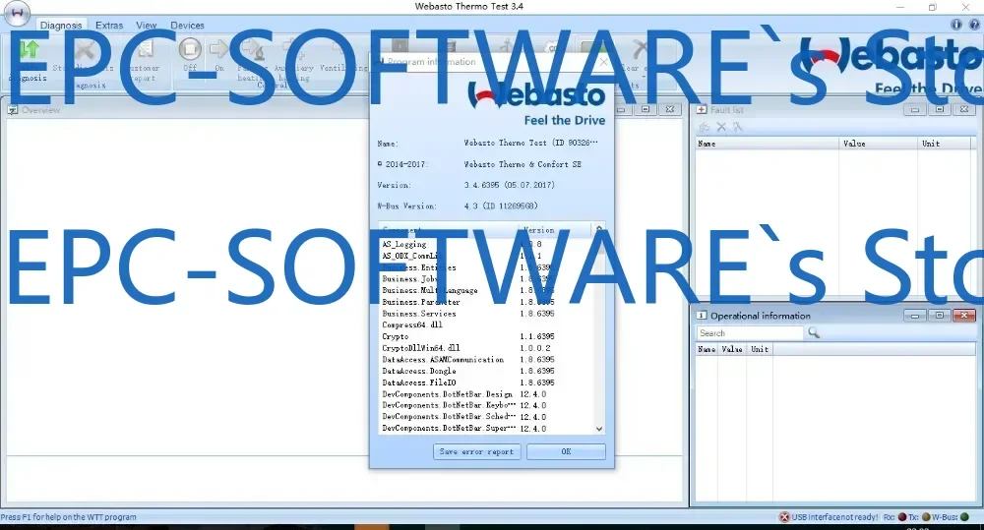Viewport: 984px width, 530px height.
Task: Sort Fault list by Value column
Action: click(878, 144)
